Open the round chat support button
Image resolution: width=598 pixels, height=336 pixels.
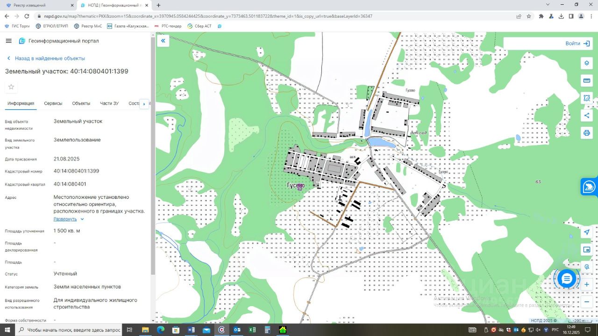pos(567,279)
